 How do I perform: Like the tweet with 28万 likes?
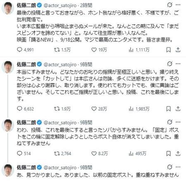94,109
